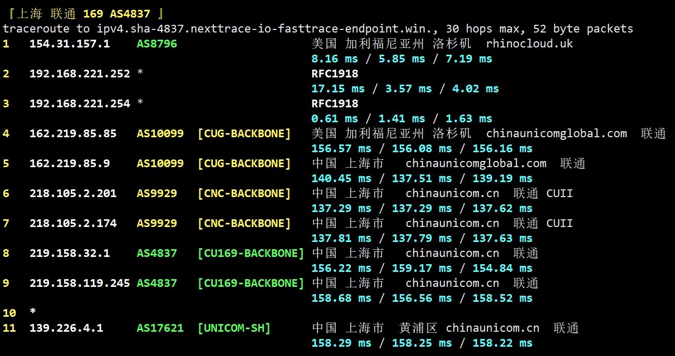Select the CU169-BACKBONE tag on hop 9
The height and width of the screenshot is (356, 675).
coord(250,283)
